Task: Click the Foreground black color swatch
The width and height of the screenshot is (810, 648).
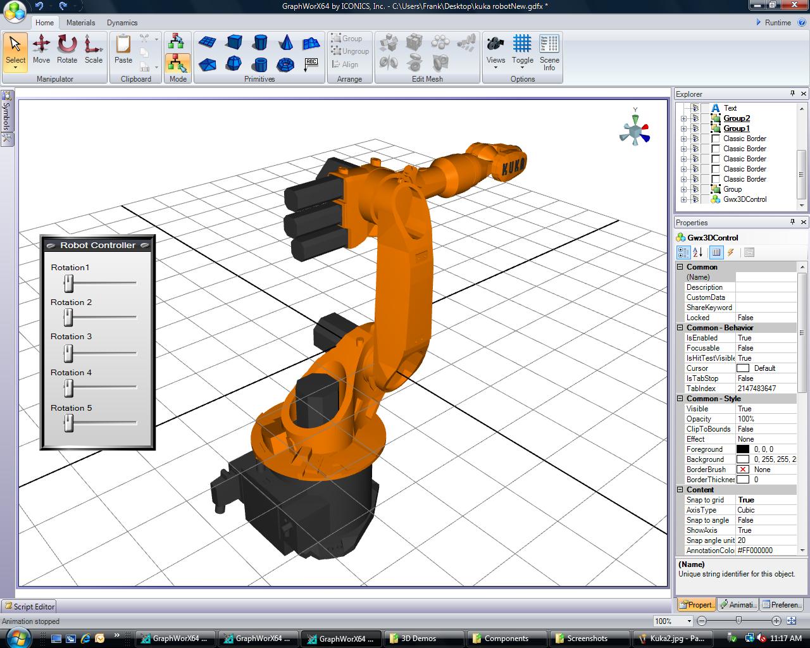Action: [x=743, y=449]
